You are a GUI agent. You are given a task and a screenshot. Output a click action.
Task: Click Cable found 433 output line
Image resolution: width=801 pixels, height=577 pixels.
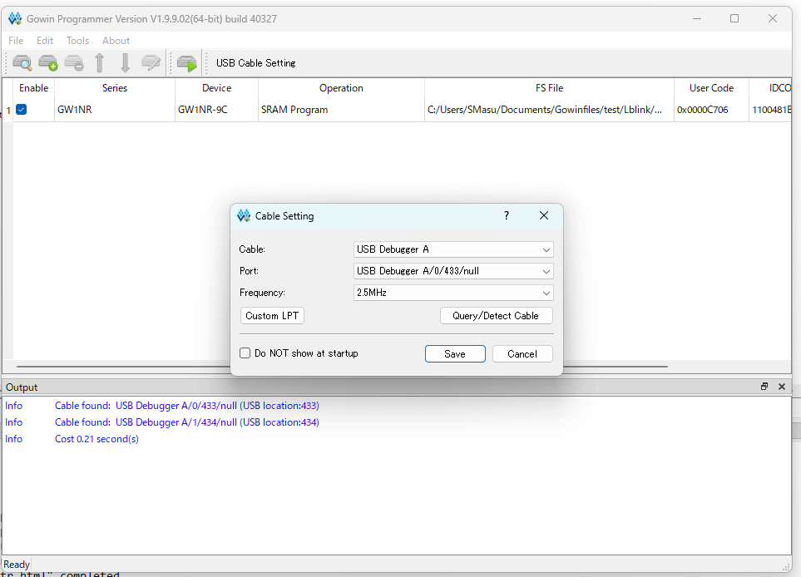point(187,406)
